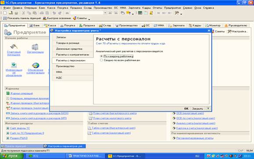
Task: Open Производство section in settings dialog
Action: [72, 66]
